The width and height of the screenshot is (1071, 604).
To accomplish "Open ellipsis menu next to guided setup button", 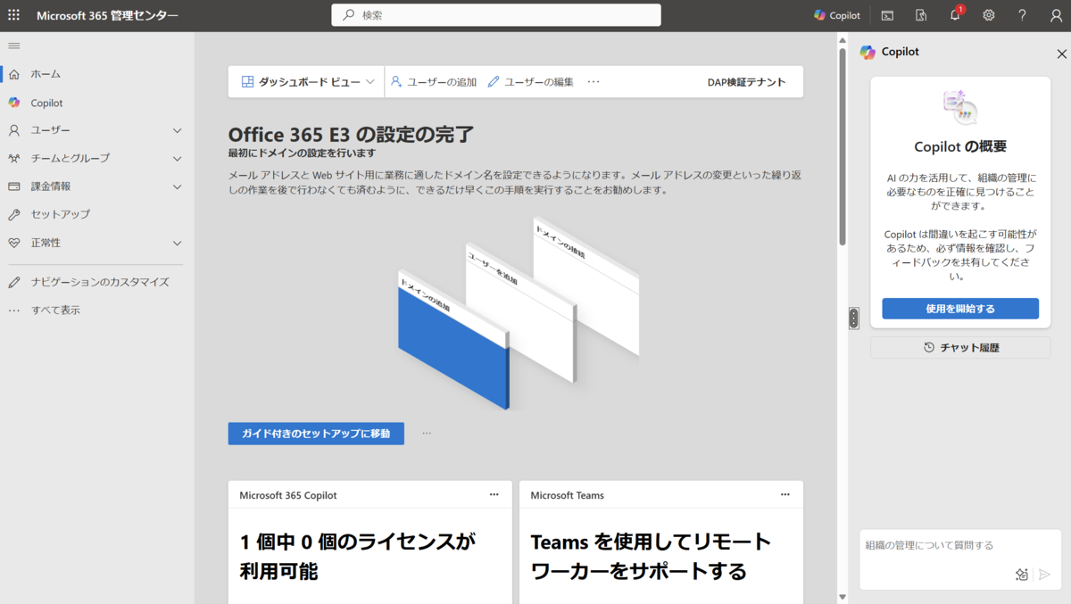I will (427, 434).
